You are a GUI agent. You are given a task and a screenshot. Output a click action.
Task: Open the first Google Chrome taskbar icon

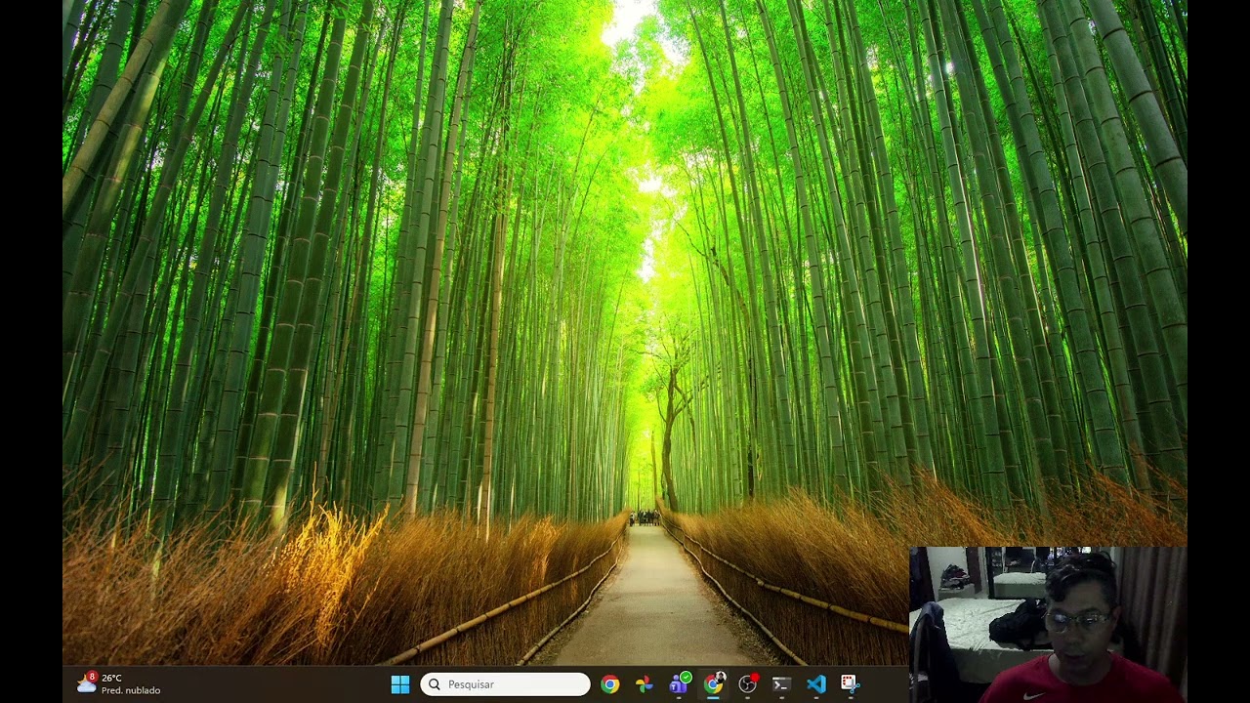[609, 684]
